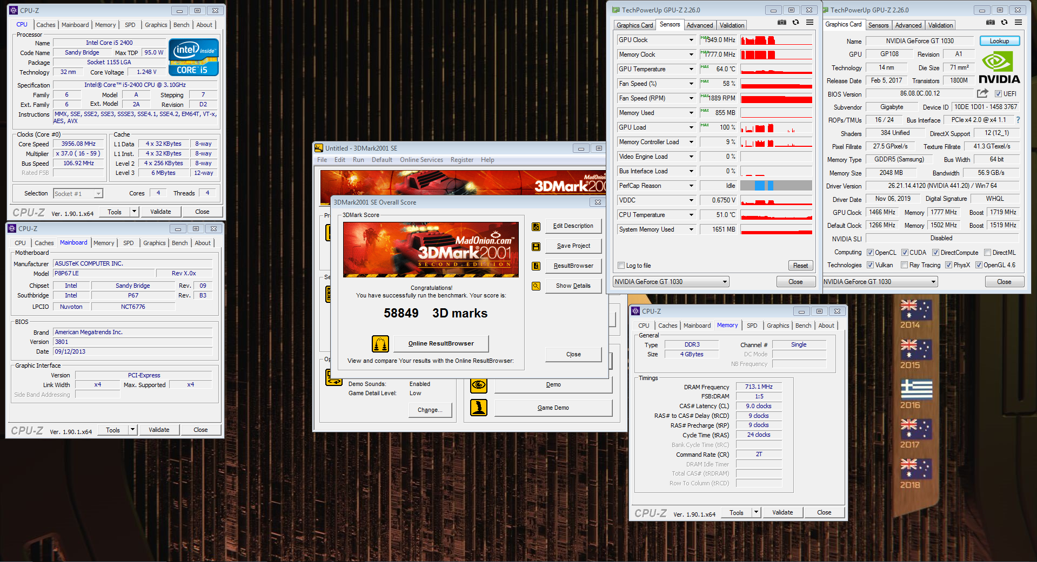Click the Lookup button in GPU-Z
This screenshot has height=562, width=1037.
(x=999, y=41)
